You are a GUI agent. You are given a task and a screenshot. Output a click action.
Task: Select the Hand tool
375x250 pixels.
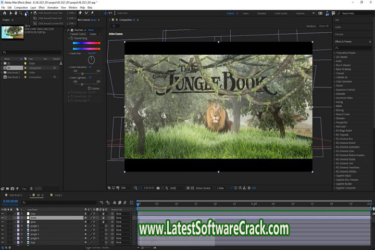pyautogui.click(x=16, y=13)
